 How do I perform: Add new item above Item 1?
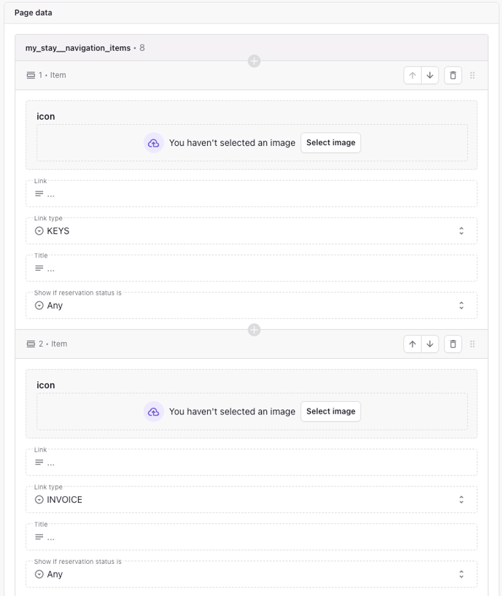click(254, 61)
